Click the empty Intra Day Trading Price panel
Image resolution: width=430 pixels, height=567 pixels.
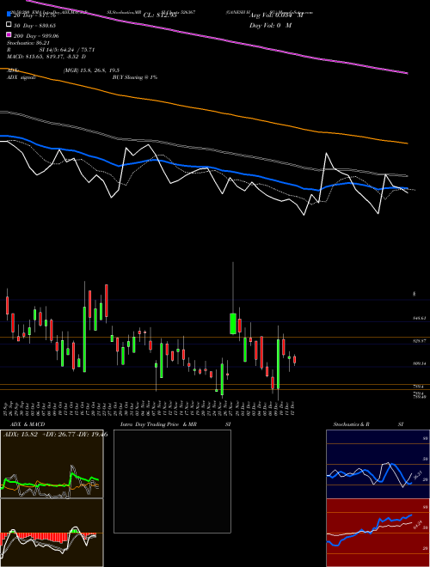[x=172, y=481]
